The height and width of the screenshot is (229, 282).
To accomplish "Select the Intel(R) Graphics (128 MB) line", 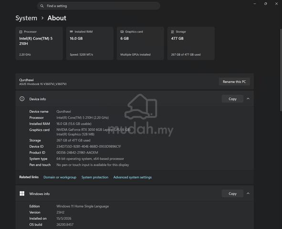I will [x=75, y=134].
